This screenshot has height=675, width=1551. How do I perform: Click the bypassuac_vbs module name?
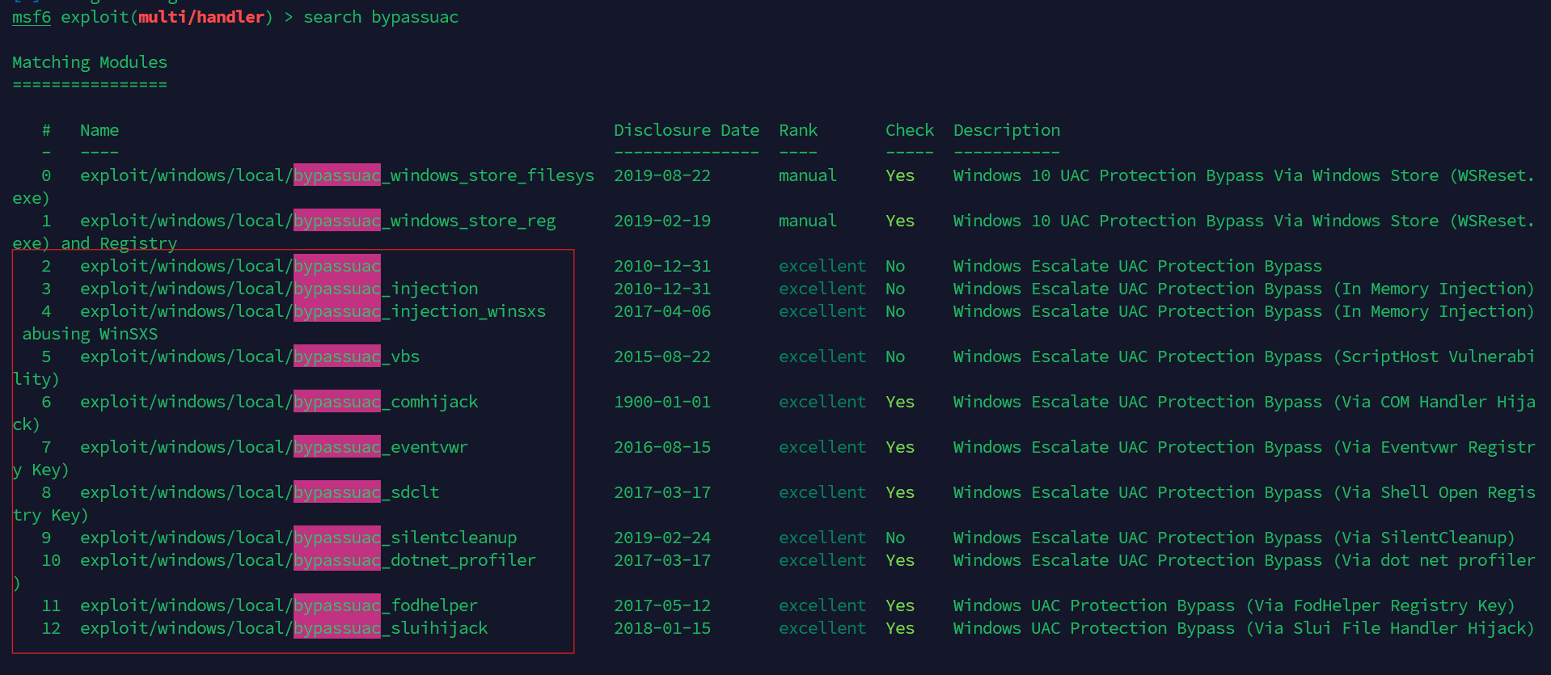[x=250, y=356]
